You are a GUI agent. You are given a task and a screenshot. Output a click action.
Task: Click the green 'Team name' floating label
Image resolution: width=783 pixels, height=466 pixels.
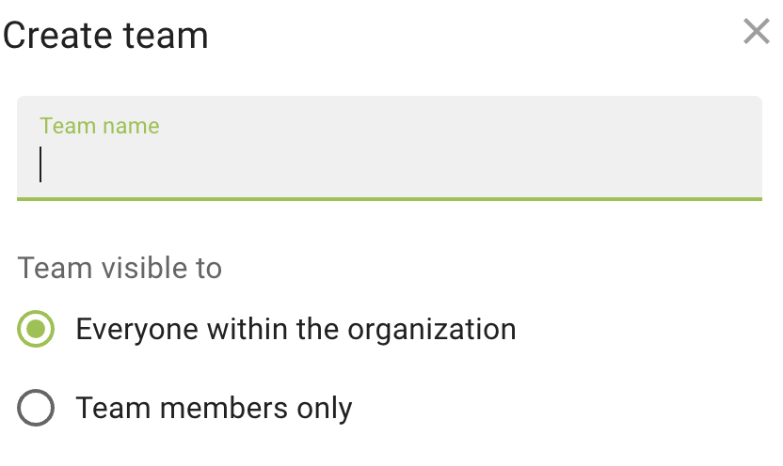click(100, 126)
